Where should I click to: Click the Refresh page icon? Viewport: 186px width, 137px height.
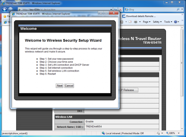pos(115,9)
